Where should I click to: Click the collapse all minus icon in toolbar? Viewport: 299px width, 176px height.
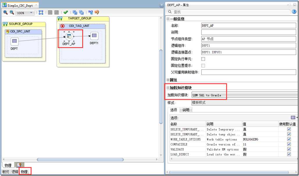coord(81,12)
